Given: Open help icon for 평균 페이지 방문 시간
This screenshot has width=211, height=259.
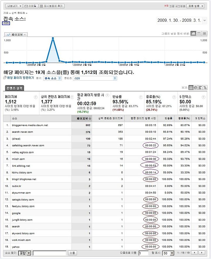Looking at the screenshot, I should coord(107,95).
